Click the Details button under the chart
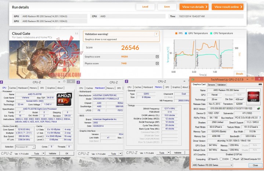This screenshot has width=264, height=171. pos(239,74)
